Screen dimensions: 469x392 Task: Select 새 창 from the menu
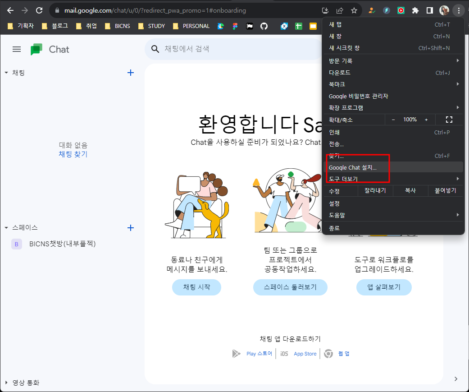[x=393, y=36]
